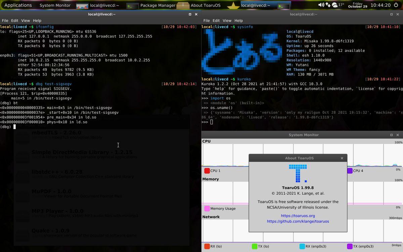Click the ToaruOS T logo in About dialog

click(x=298, y=173)
